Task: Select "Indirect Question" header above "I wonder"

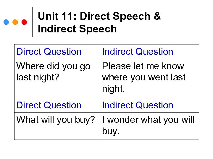Action: (x=138, y=105)
